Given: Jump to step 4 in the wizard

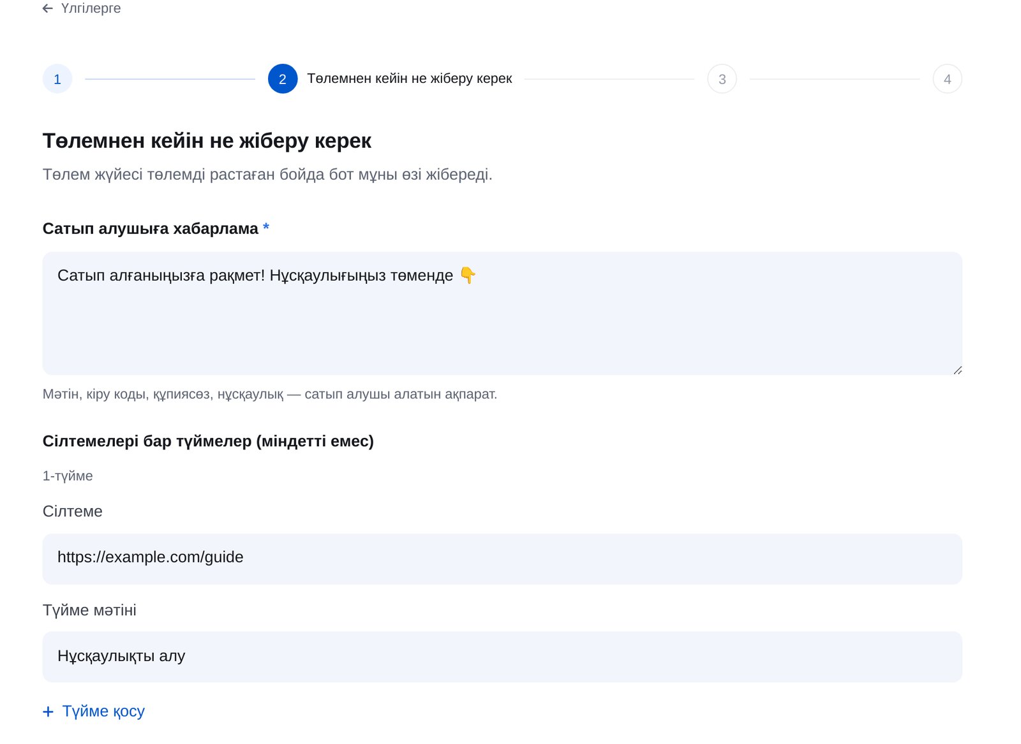Looking at the screenshot, I should [x=947, y=79].
